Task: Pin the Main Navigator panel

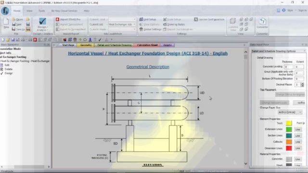Action: click(x=45, y=45)
